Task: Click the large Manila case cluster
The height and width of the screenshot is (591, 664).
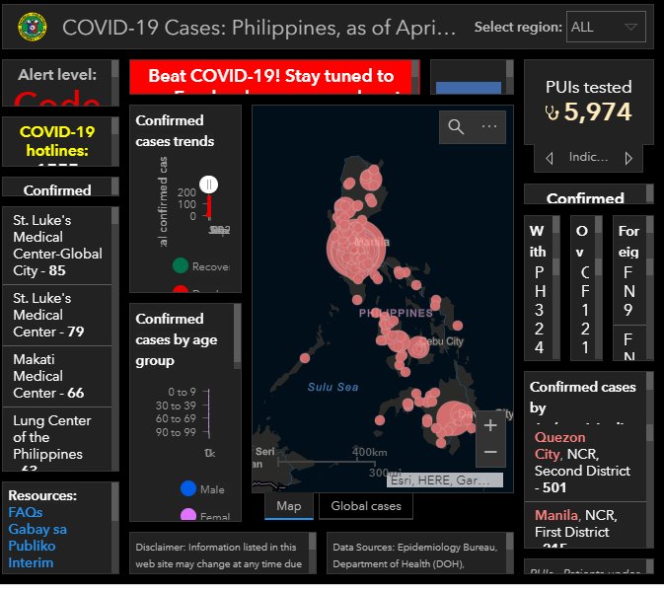Action: click(356, 248)
